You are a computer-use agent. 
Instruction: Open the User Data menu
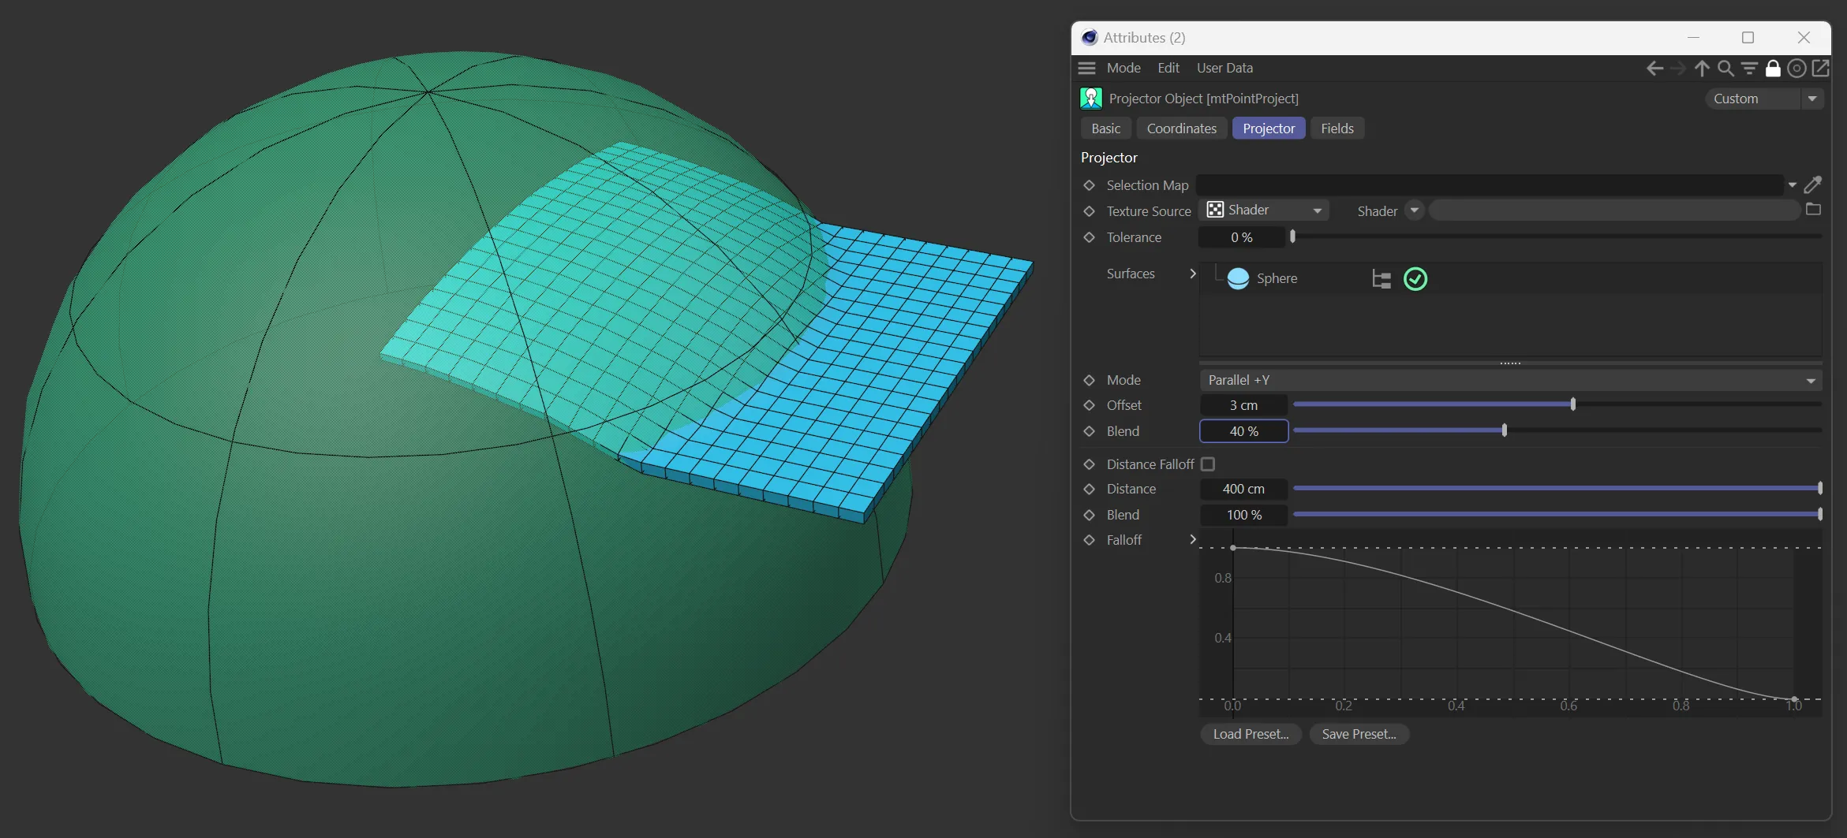click(1224, 69)
